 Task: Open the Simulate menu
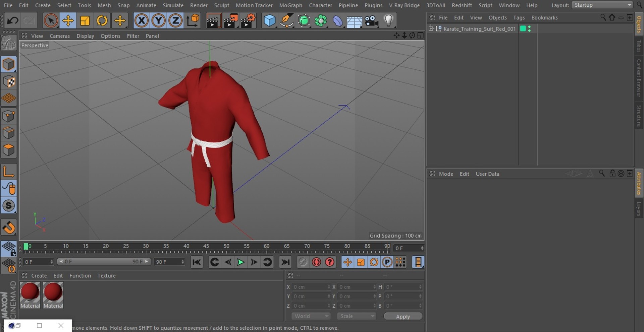click(x=173, y=5)
